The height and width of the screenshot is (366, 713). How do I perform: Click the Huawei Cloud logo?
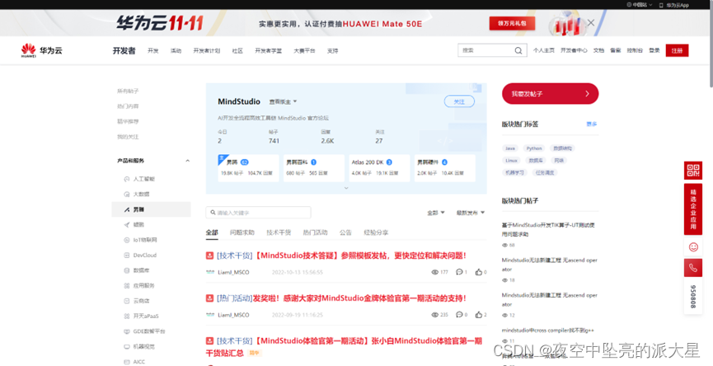click(41, 50)
